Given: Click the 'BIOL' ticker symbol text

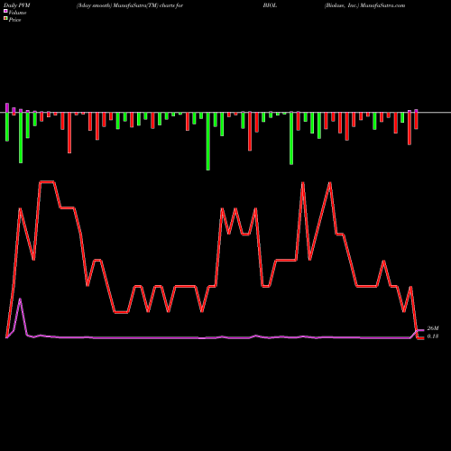Looking at the screenshot, I should click(x=270, y=5).
